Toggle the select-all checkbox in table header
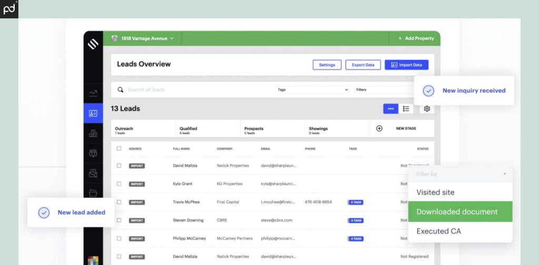The width and height of the screenshot is (539, 265). 119,149
